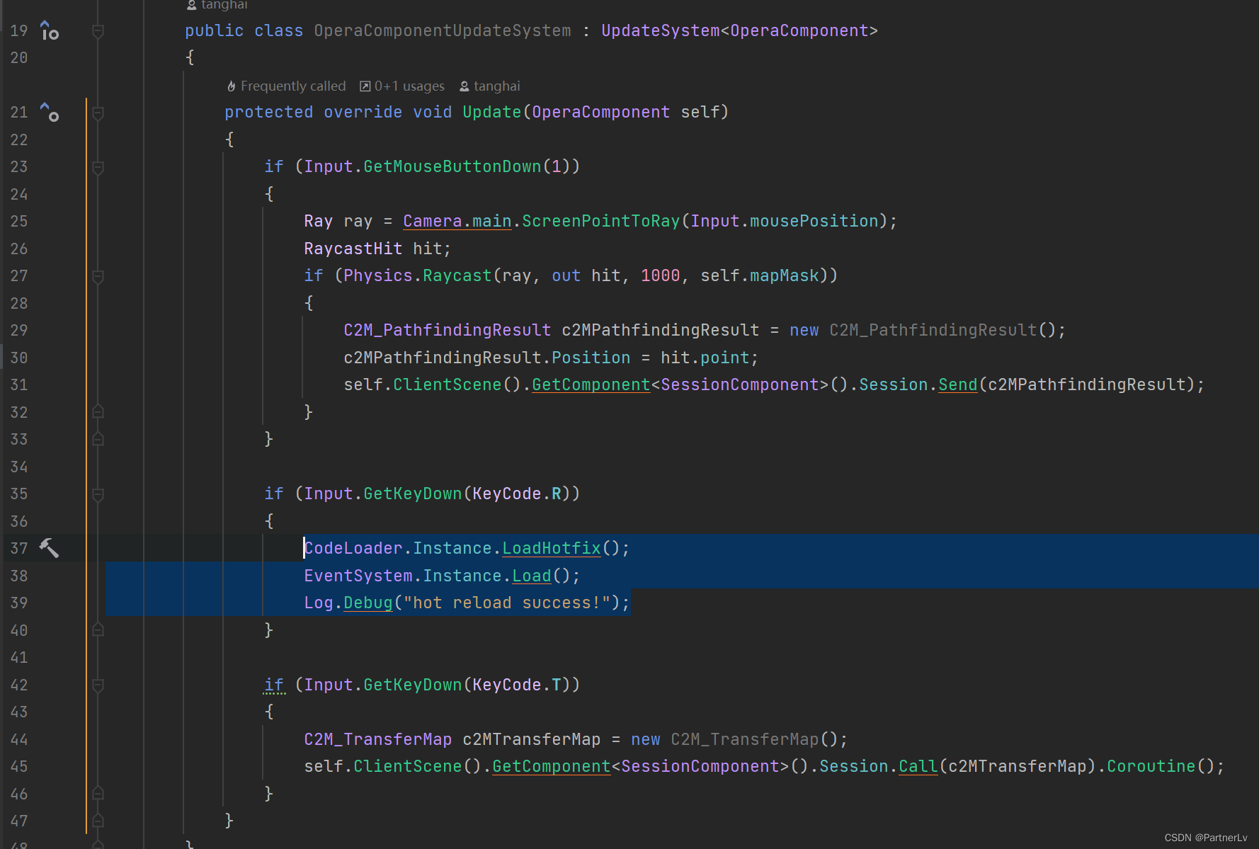This screenshot has height=849, width=1259.
Task: Click 'EventSystem' on line 38
Action: point(358,576)
